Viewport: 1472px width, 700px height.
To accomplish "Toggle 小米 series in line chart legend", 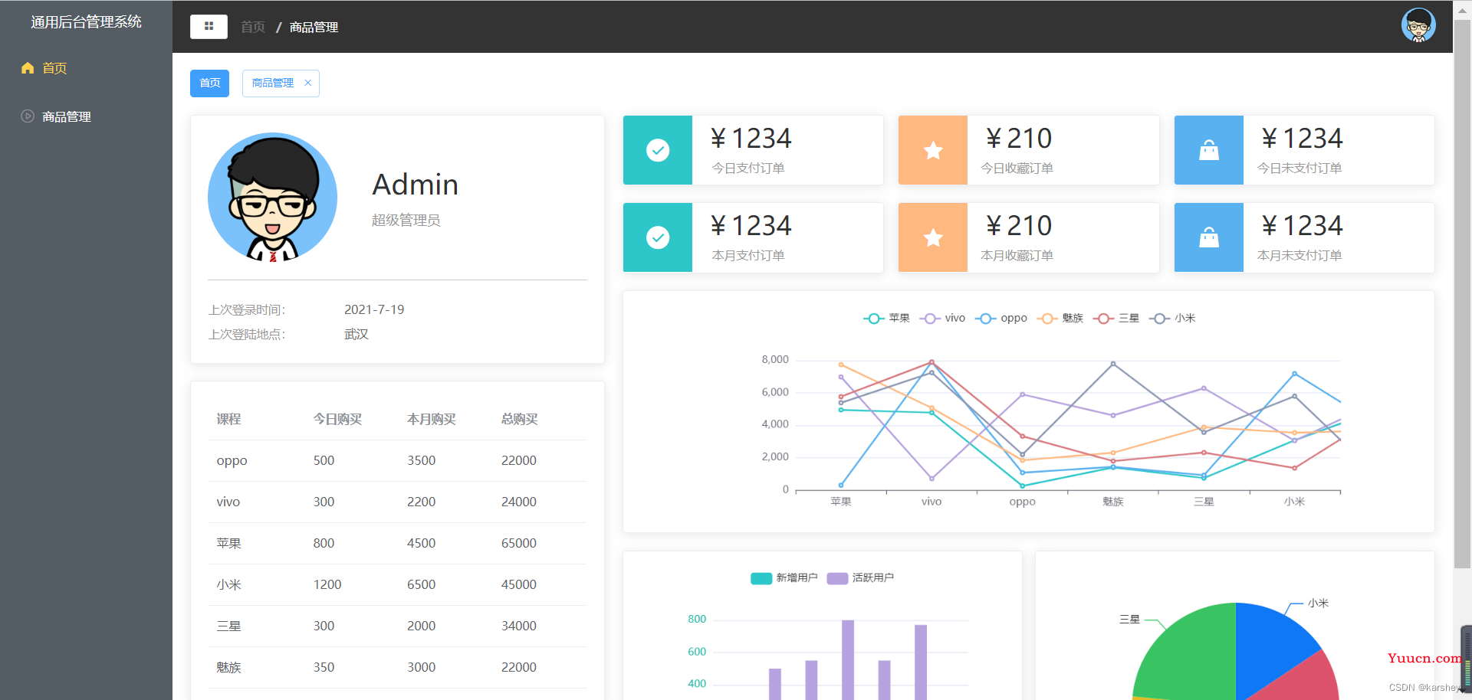I will tap(1172, 319).
